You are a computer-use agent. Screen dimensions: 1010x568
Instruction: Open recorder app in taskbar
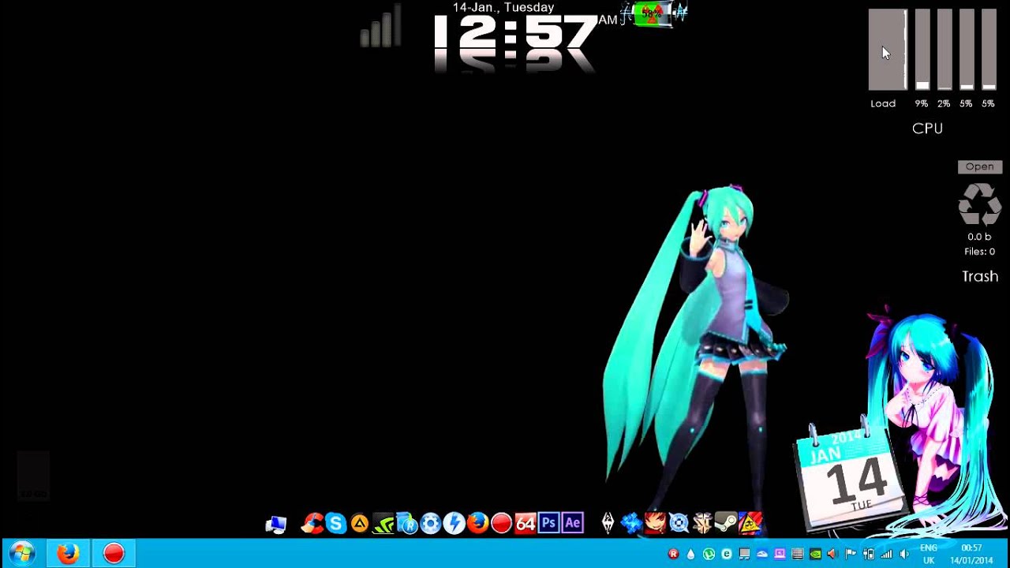(114, 554)
